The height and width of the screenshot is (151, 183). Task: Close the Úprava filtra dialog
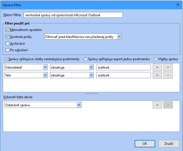point(178,5)
